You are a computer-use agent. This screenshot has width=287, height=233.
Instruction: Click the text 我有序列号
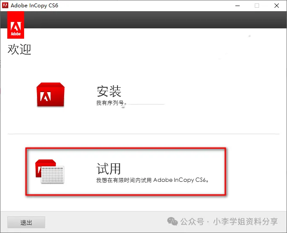pos(111,103)
